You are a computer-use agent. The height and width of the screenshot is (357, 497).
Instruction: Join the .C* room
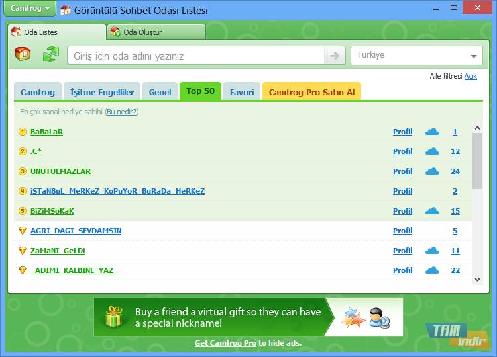pos(36,151)
